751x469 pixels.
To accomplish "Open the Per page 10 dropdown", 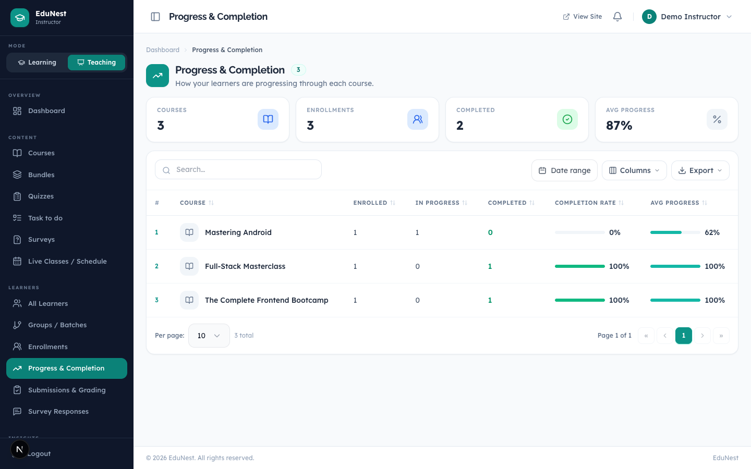I will pyautogui.click(x=209, y=336).
